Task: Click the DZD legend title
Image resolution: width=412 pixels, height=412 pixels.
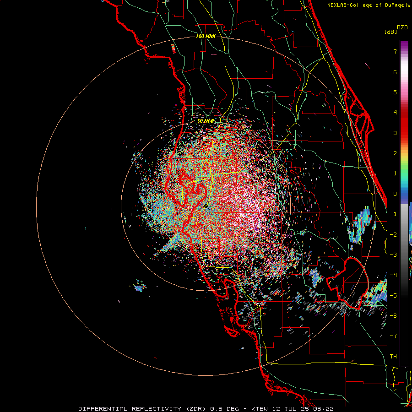Action: tap(402, 27)
